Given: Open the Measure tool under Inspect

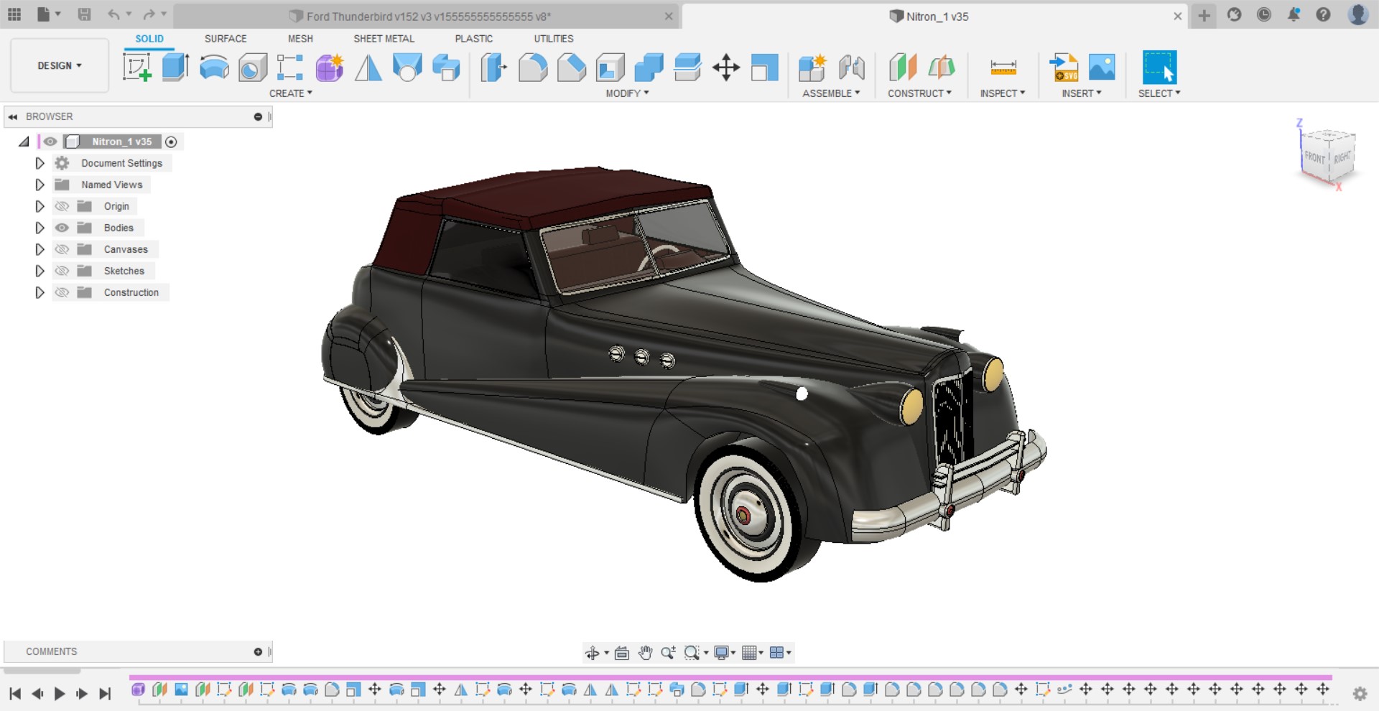Looking at the screenshot, I should click(1003, 68).
